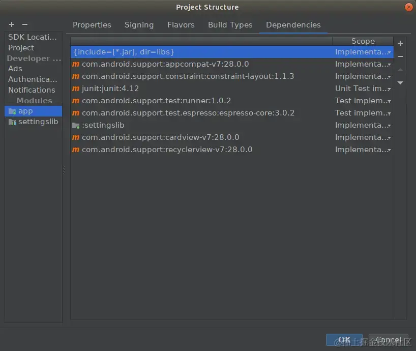Viewport: 416px width, 351px height.
Task: Select the app module label
Action: (x=25, y=111)
